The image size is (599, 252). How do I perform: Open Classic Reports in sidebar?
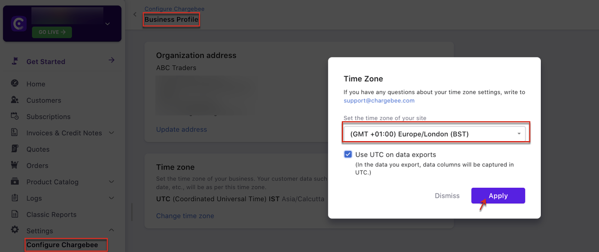tap(51, 215)
